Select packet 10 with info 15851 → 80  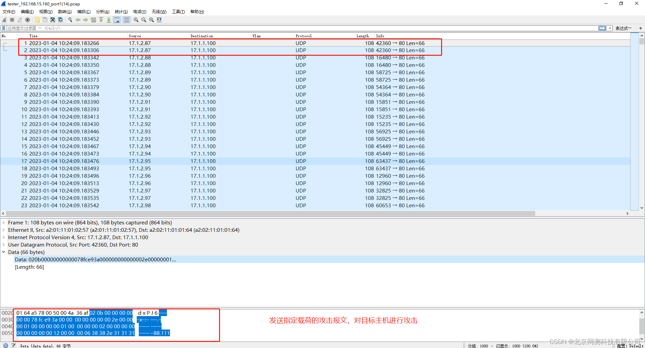315,109
